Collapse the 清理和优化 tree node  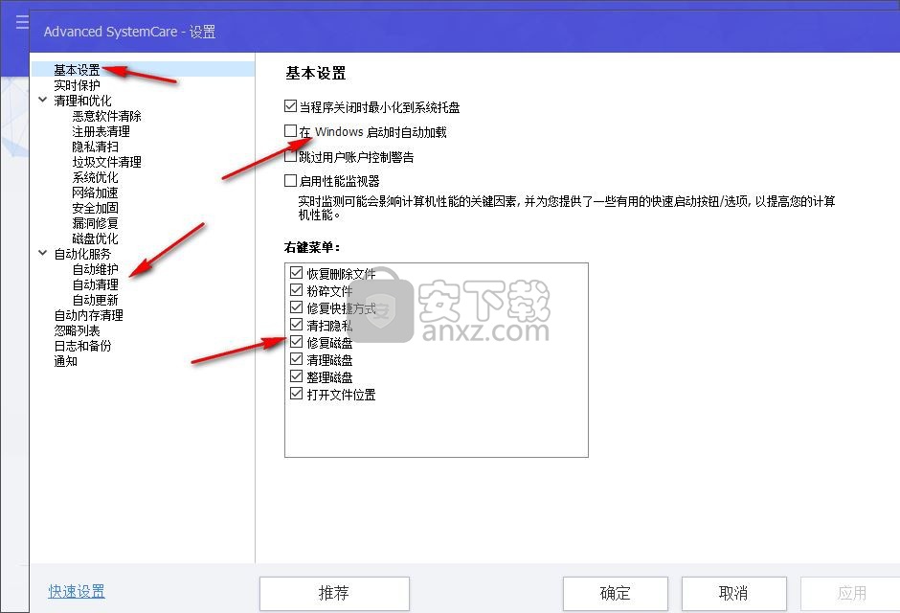pos(43,100)
